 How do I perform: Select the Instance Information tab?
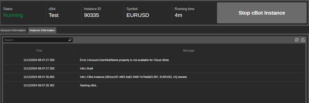[x=42, y=30]
